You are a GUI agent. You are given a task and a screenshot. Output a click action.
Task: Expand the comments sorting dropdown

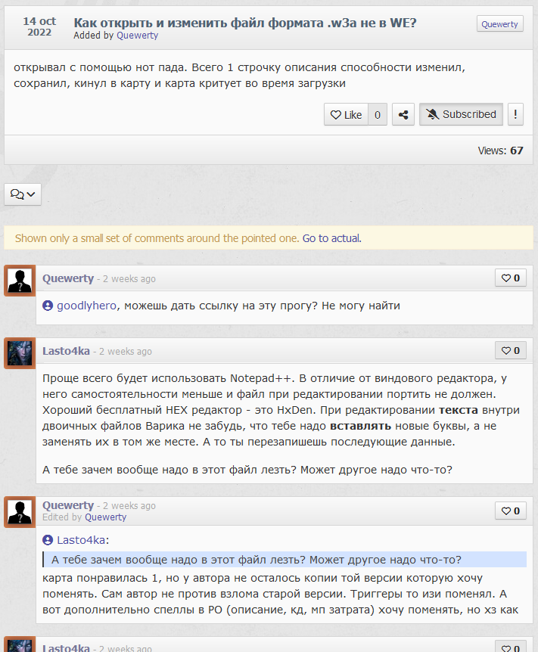coord(23,194)
